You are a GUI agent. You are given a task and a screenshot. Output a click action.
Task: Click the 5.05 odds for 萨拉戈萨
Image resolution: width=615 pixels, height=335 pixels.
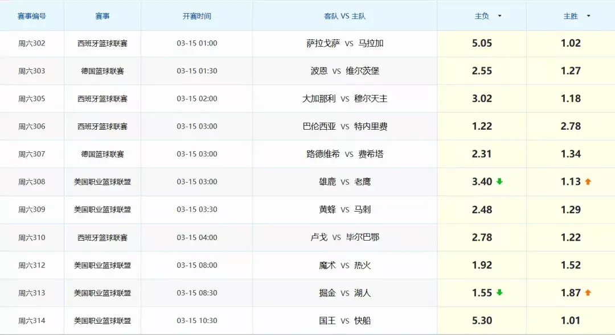tap(482, 43)
